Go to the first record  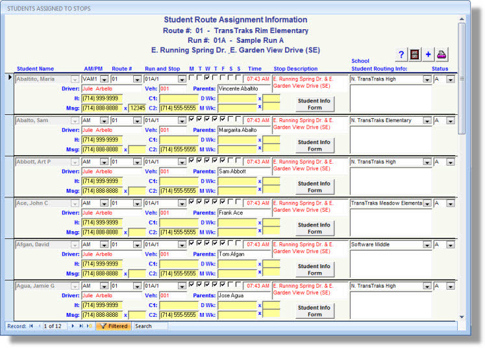pyautogui.click(x=31, y=326)
